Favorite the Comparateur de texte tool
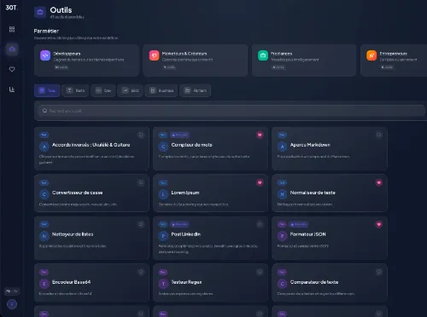The height and width of the screenshot is (317, 427). tap(378, 272)
